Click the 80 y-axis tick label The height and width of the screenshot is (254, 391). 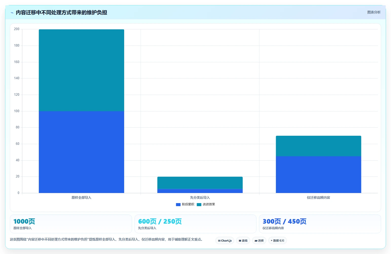(x=17, y=127)
